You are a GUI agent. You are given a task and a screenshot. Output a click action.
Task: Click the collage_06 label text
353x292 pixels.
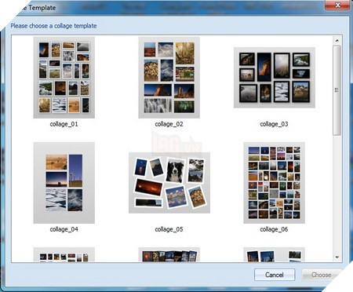(x=274, y=229)
